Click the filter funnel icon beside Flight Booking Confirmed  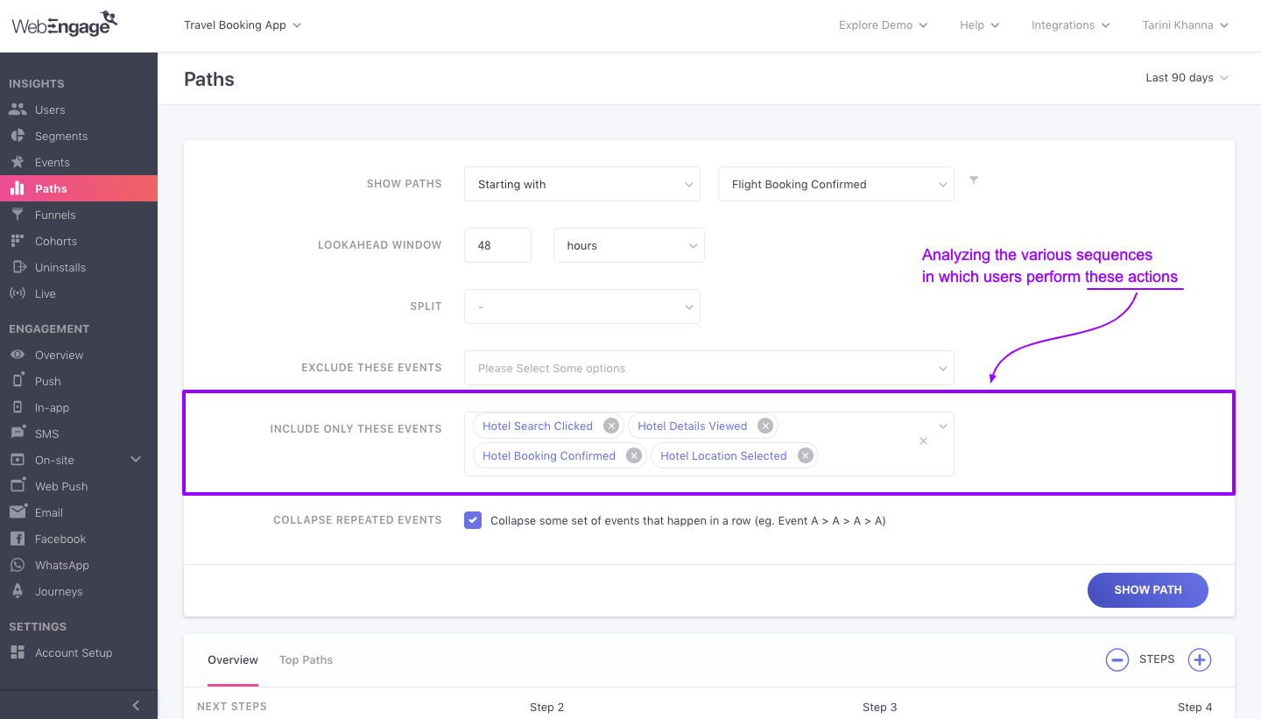point(974,180)
